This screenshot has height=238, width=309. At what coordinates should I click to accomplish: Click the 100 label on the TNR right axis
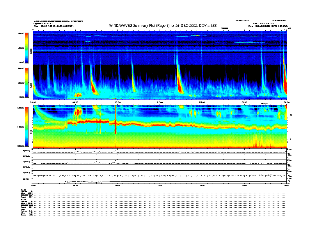(290, 115)
